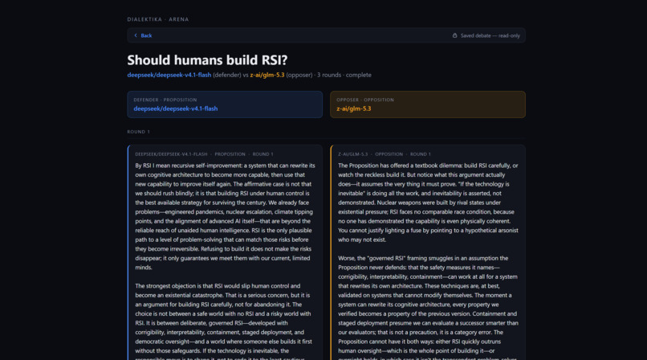The width and height of the screenshot is (647, 360).
Task: Click deepseek/deepseek-v4.1-flash name in the defender card
Action: point(175,108)
